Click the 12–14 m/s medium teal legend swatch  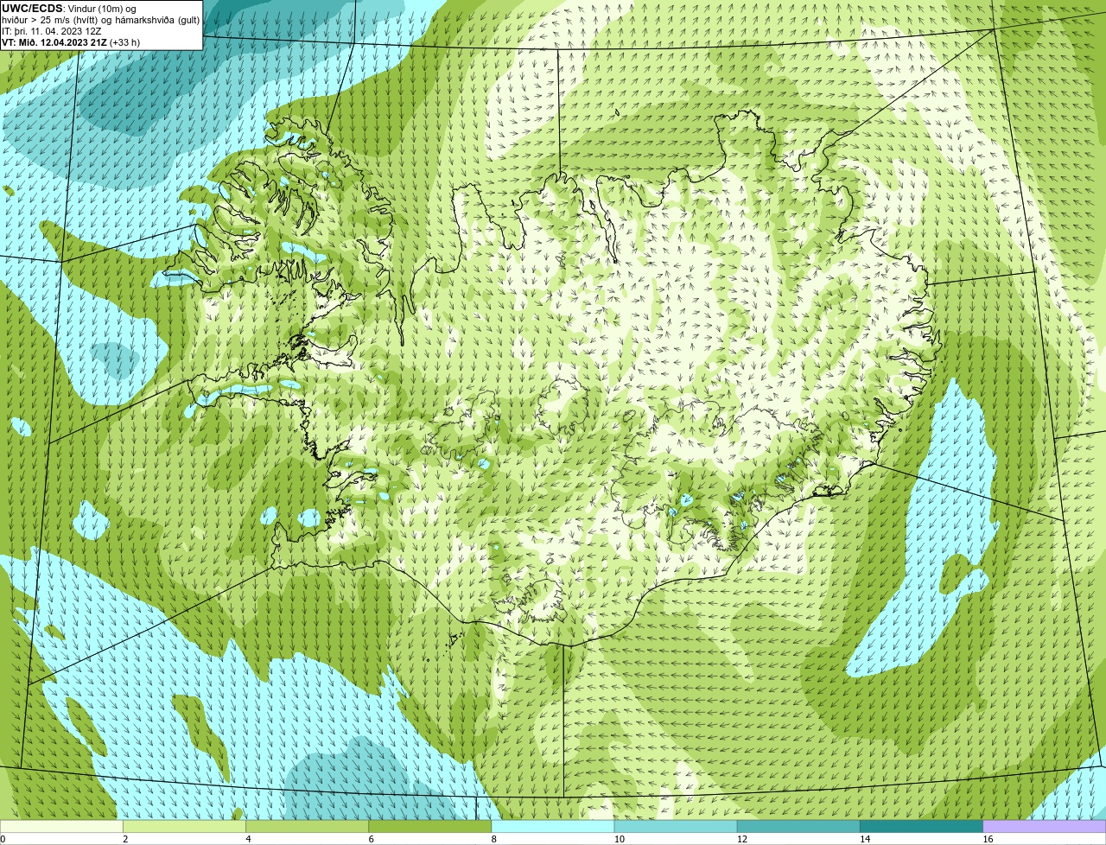798,827
